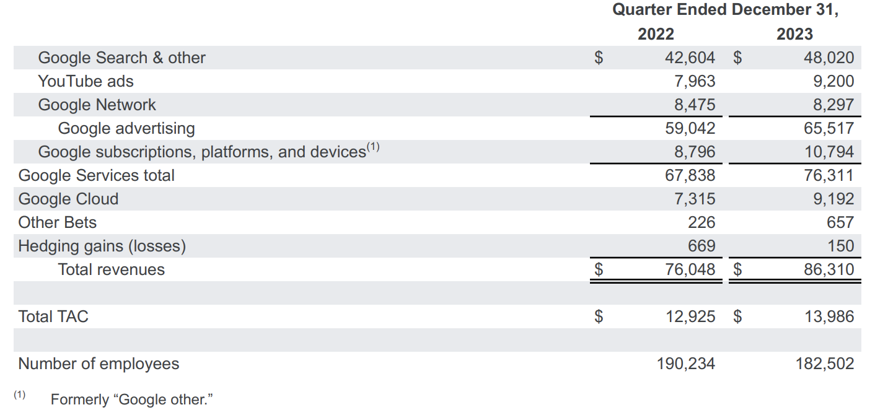The height and width of the screenshot is (410, 875).
Task: Click the 2023 column header
Action: click(x=794, y=34)
